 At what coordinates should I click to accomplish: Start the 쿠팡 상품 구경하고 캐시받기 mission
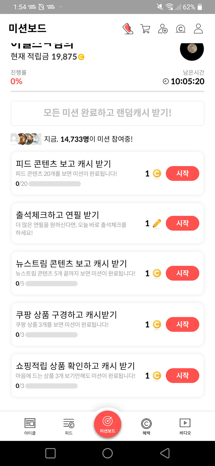[x=182, y=324]
